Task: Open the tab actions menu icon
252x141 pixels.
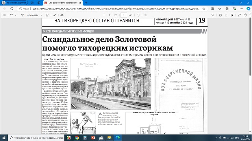Action: click(x=39, y=3)
